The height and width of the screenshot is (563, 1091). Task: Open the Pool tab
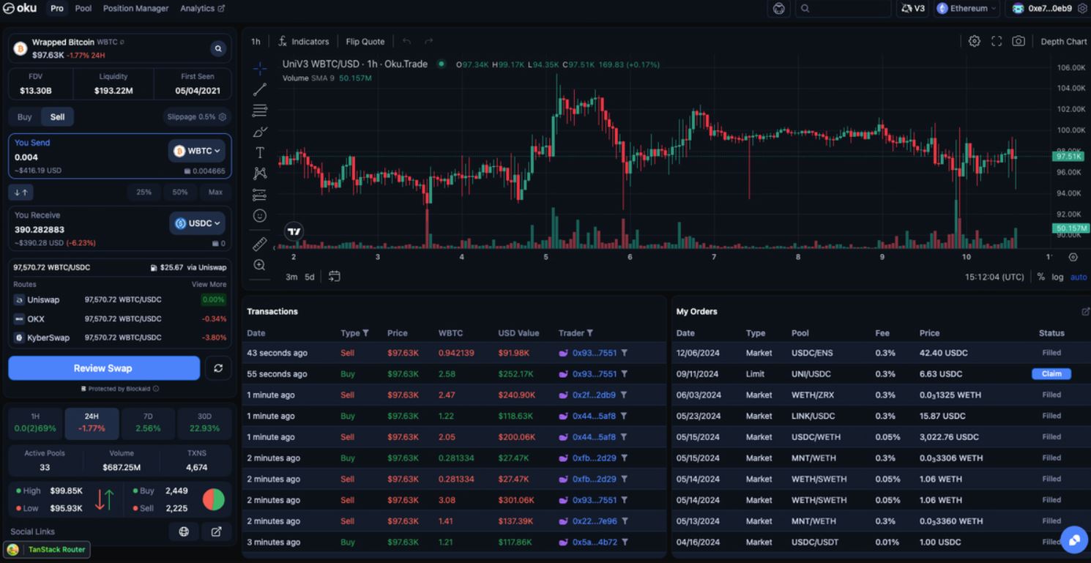[83, 9]
